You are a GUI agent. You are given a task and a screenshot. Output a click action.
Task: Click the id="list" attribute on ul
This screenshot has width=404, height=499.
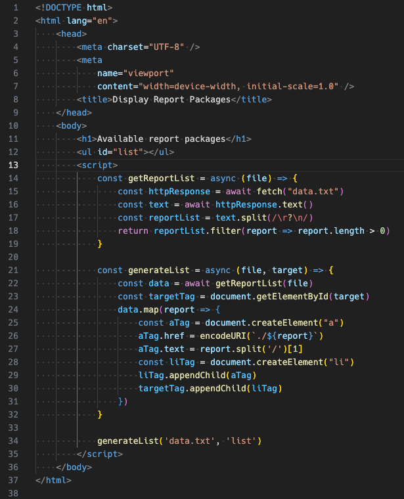point(120,152)
